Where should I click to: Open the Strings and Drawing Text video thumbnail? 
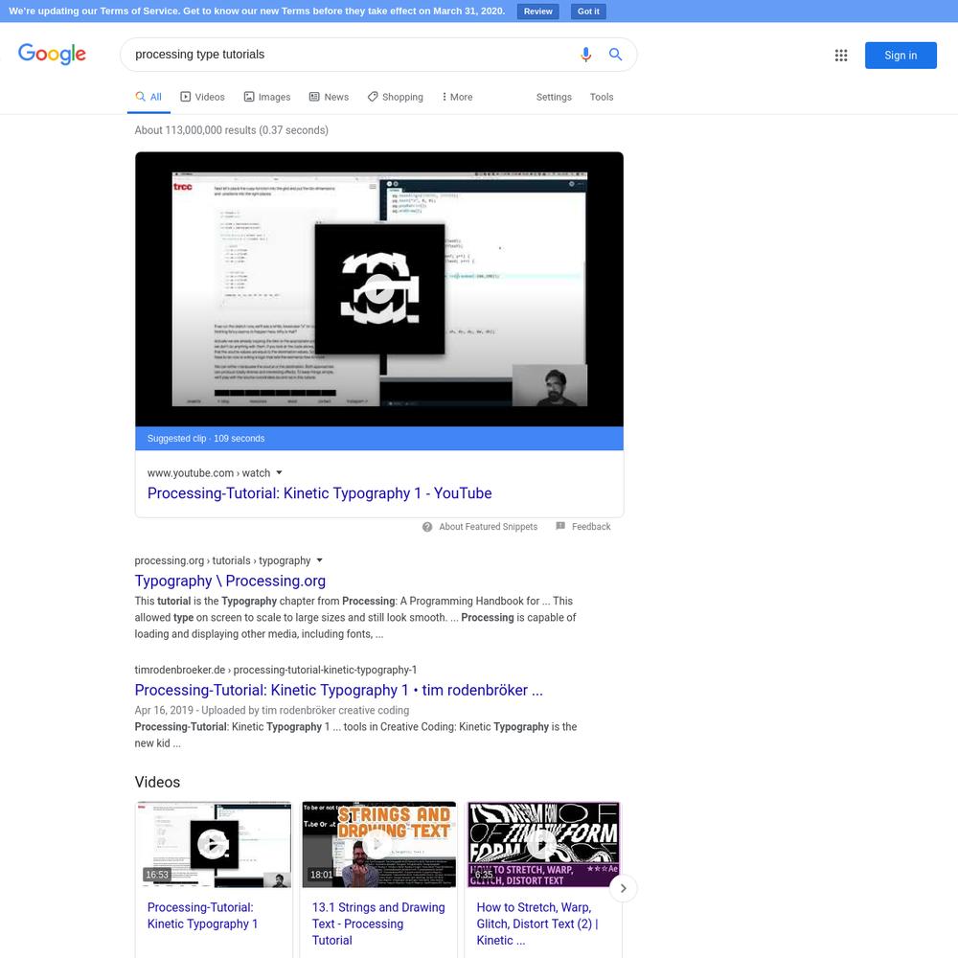pos(378,844)
